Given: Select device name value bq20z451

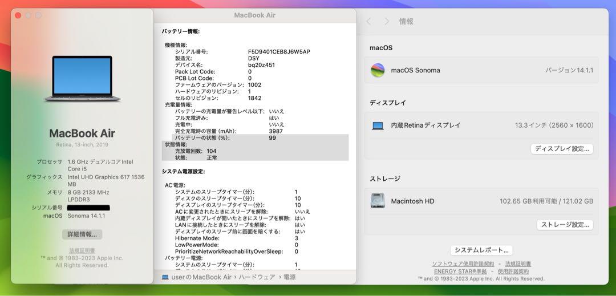Looking at the screenshot, I should click(261, 65).
